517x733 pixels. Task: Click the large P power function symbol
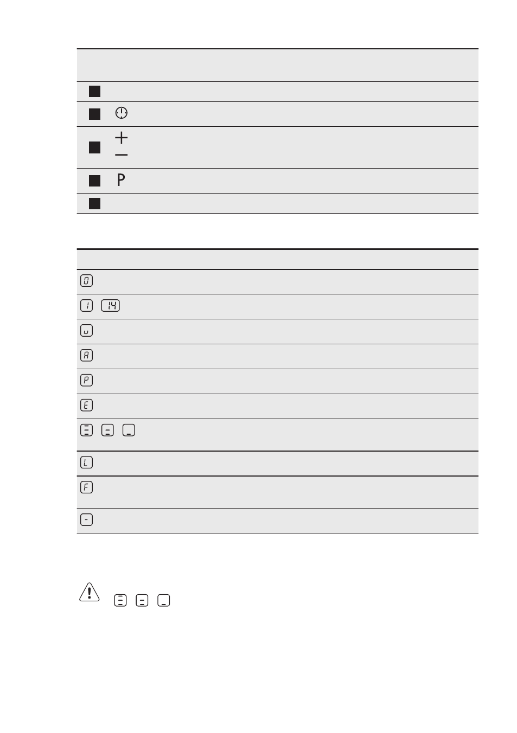(121, 180)
